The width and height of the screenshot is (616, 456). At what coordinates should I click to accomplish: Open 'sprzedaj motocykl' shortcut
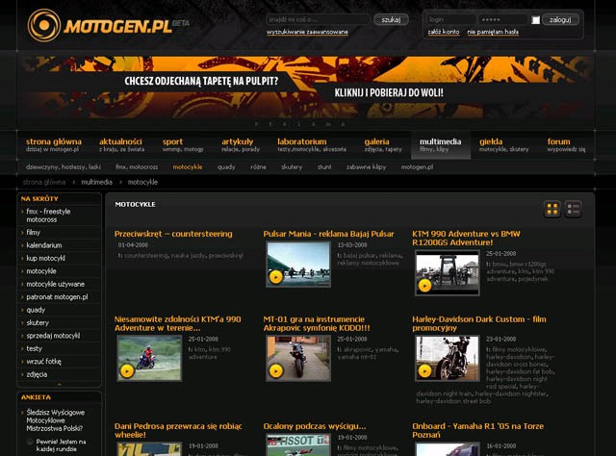point(53,336)
